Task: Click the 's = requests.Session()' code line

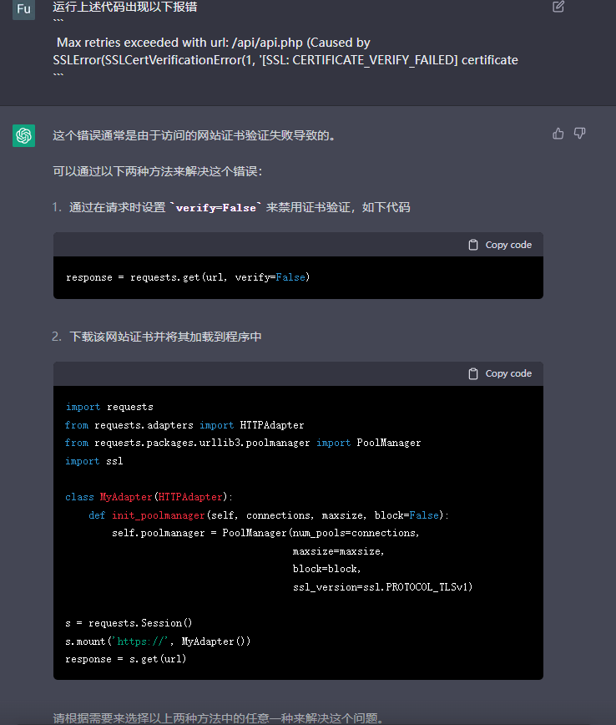Action: click(x=129, y=623)
